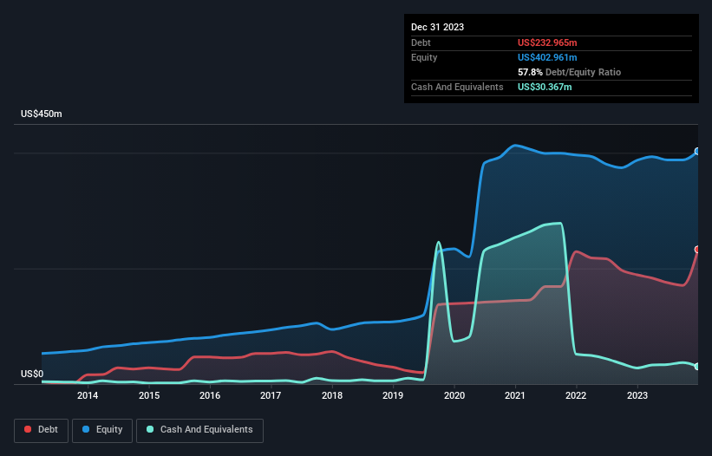
Task: Select the 2022 x-axis label
Action: [576, 395]
